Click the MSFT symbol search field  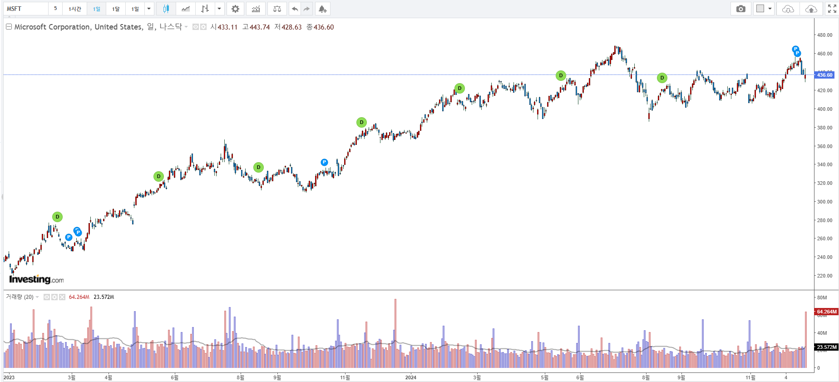(26, 9)
